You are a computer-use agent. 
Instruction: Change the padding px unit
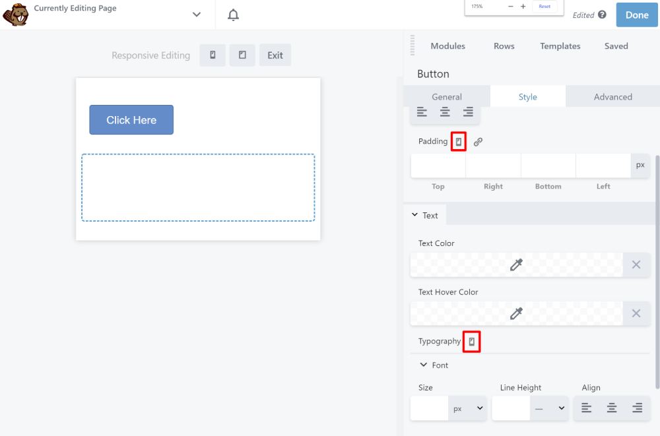(640, 165)
